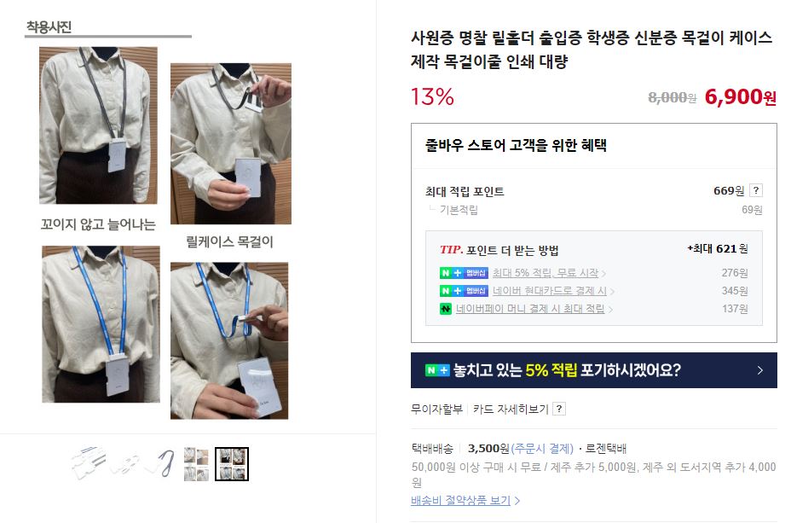791x523 pixels.
Task: Select the first product thumbnail of card holders
Action: pos(89,464)
